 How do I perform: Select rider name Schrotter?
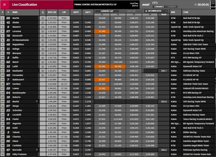coord(17,110)
